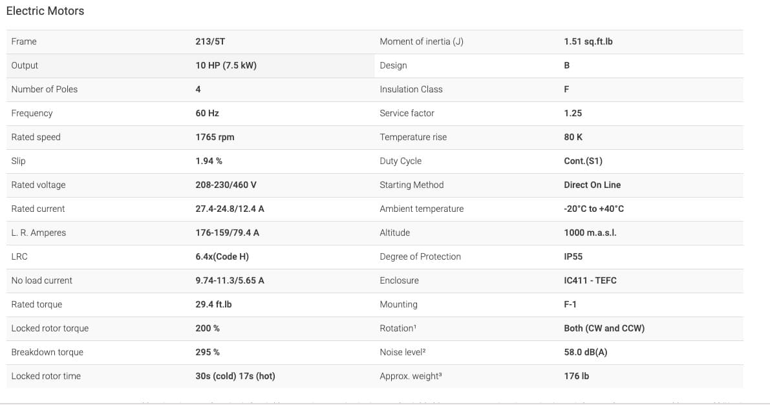Click the Rotation footnote label
The image size is (770, 405).
(398, 328)
